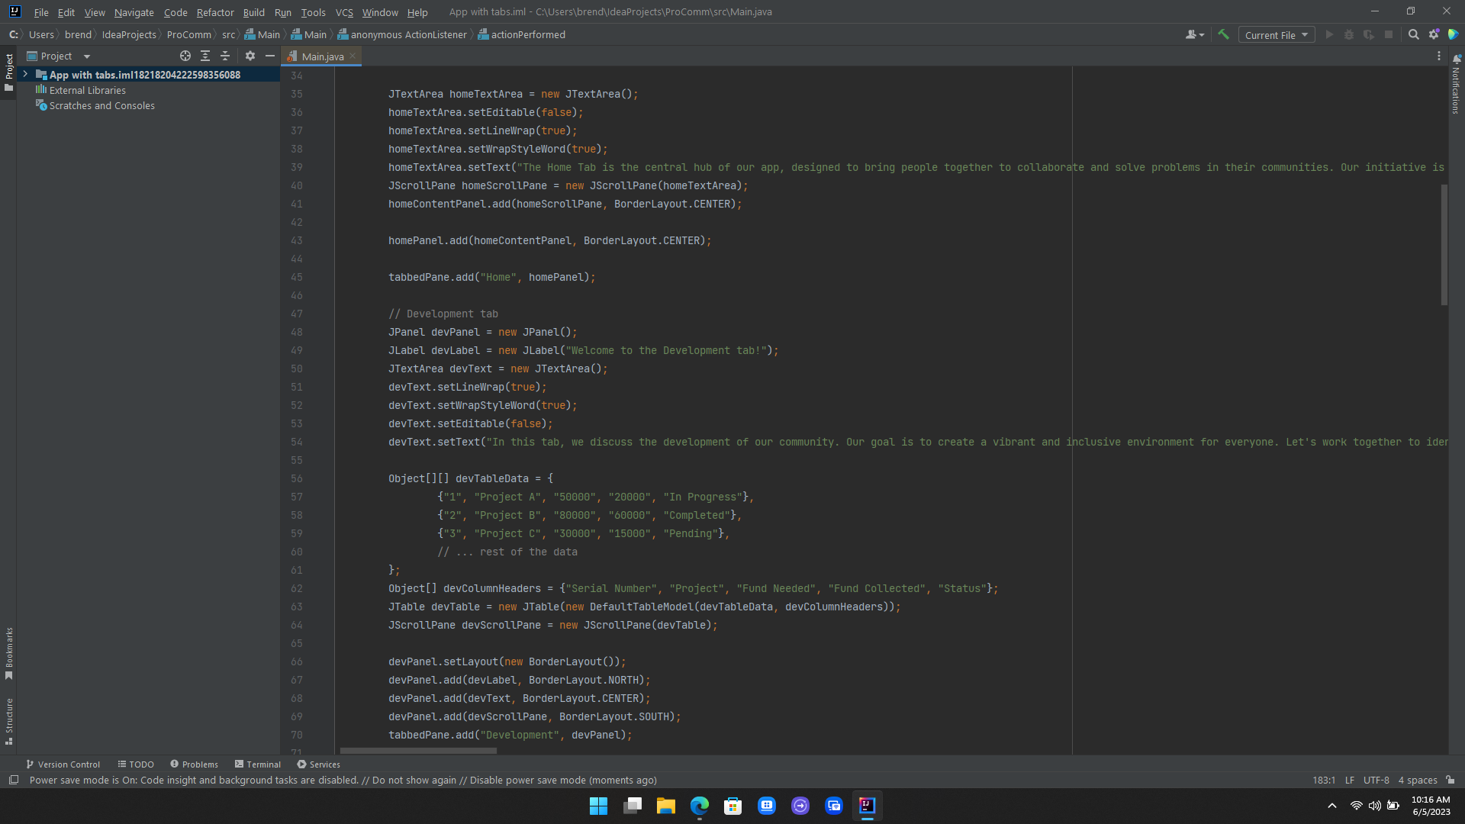Image resolution: width=1465 pixels, height=824 pixels.
Task: Switch line separator LF in status bar
Action: point(1349,780)
